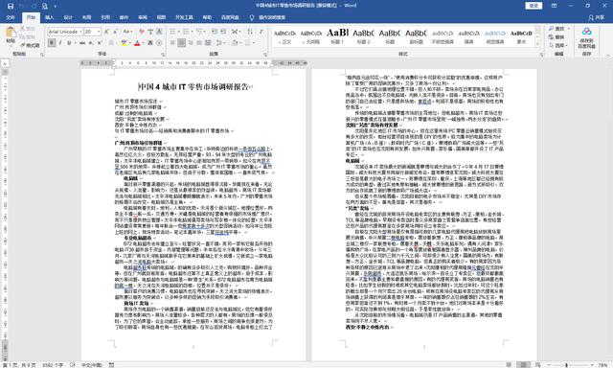Screen dimensions: 613x368
Task: Click the Find magnifier in editing group
Action: coord(552,29)
